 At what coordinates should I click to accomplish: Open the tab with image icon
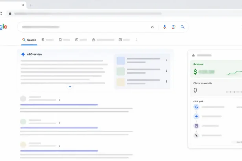coord(65,40)
